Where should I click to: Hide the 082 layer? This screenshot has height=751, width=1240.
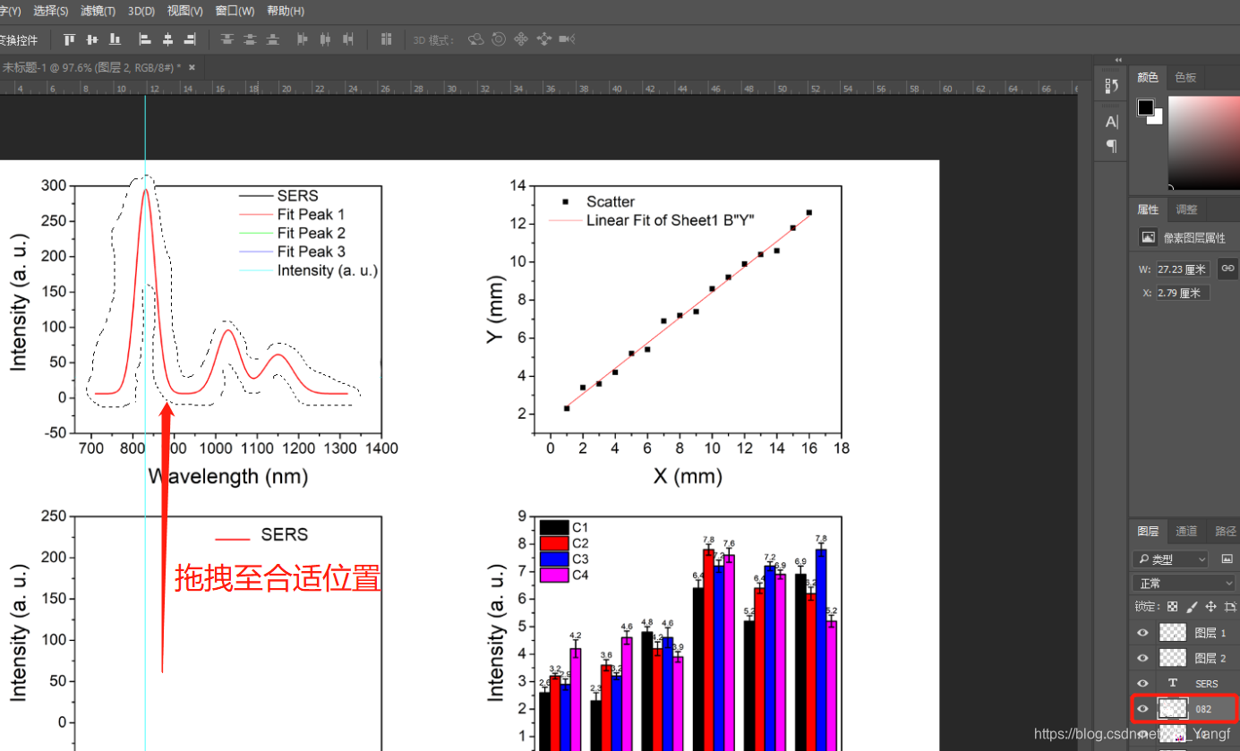click(x=1142, y=708)
